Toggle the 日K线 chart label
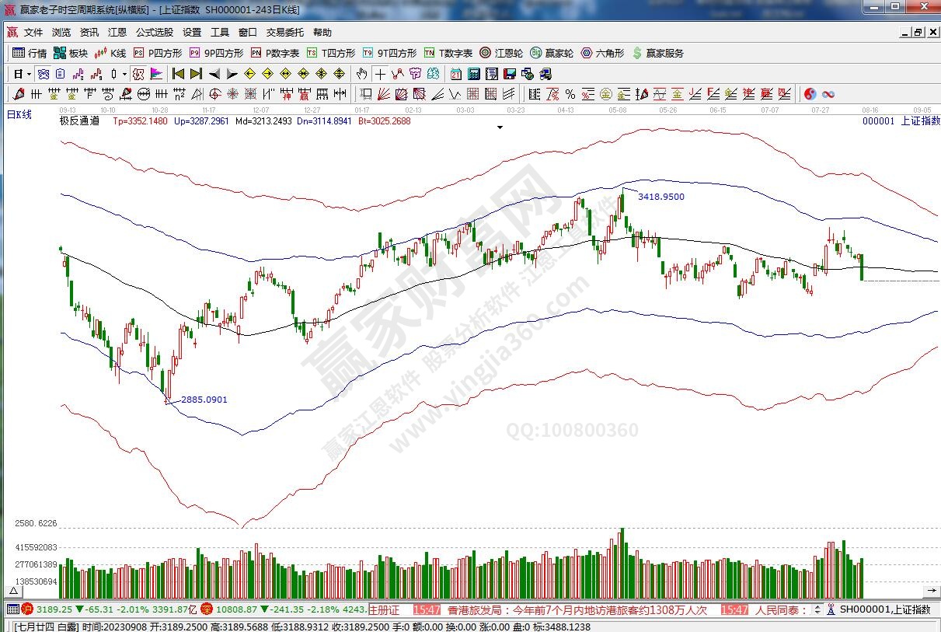This screenshot has width=941, height=632. pyautogui.click(x=19, y=114)
